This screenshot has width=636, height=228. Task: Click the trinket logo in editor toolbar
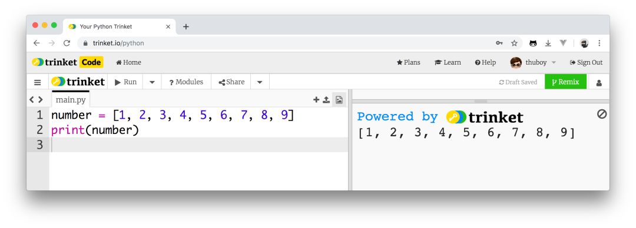pyautogui.click(x=78, y=82)
